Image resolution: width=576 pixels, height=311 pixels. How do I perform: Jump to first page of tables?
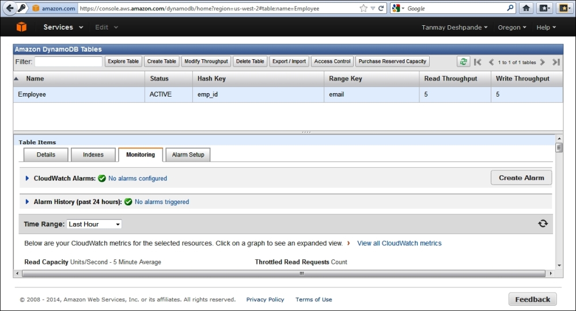point(478,62)
